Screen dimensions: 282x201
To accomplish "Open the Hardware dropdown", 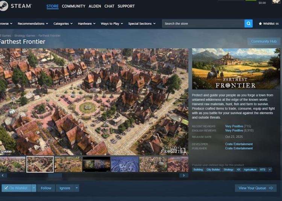I will coord(86,24).
